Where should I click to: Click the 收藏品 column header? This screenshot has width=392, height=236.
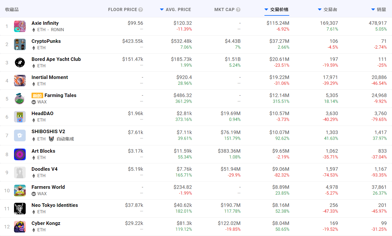pyautogui.click(x=12, y=10)
